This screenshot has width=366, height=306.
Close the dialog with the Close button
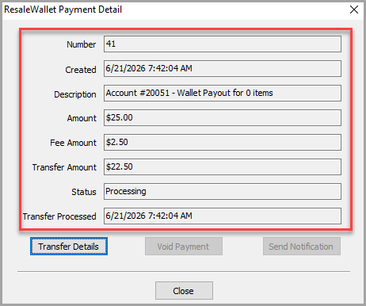184,291
